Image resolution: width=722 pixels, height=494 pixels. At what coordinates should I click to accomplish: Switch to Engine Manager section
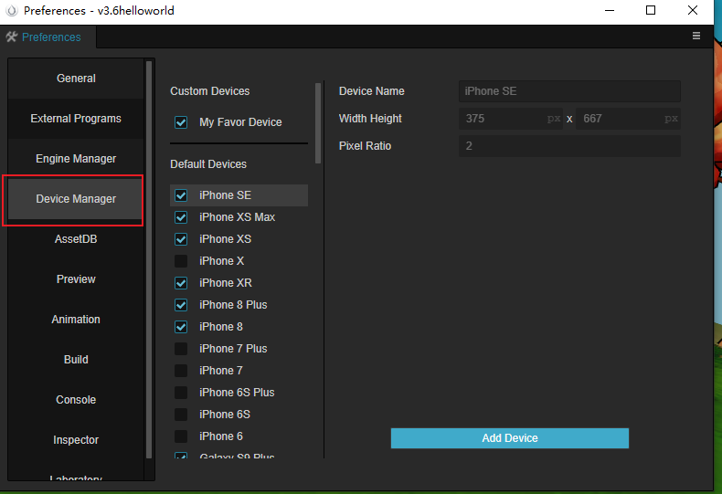(76, 159)
